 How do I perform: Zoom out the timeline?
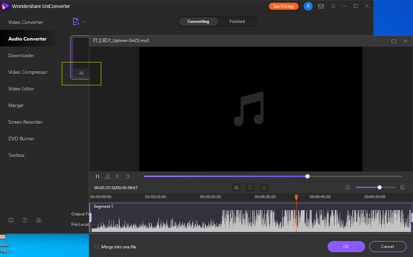coord(348,188)
